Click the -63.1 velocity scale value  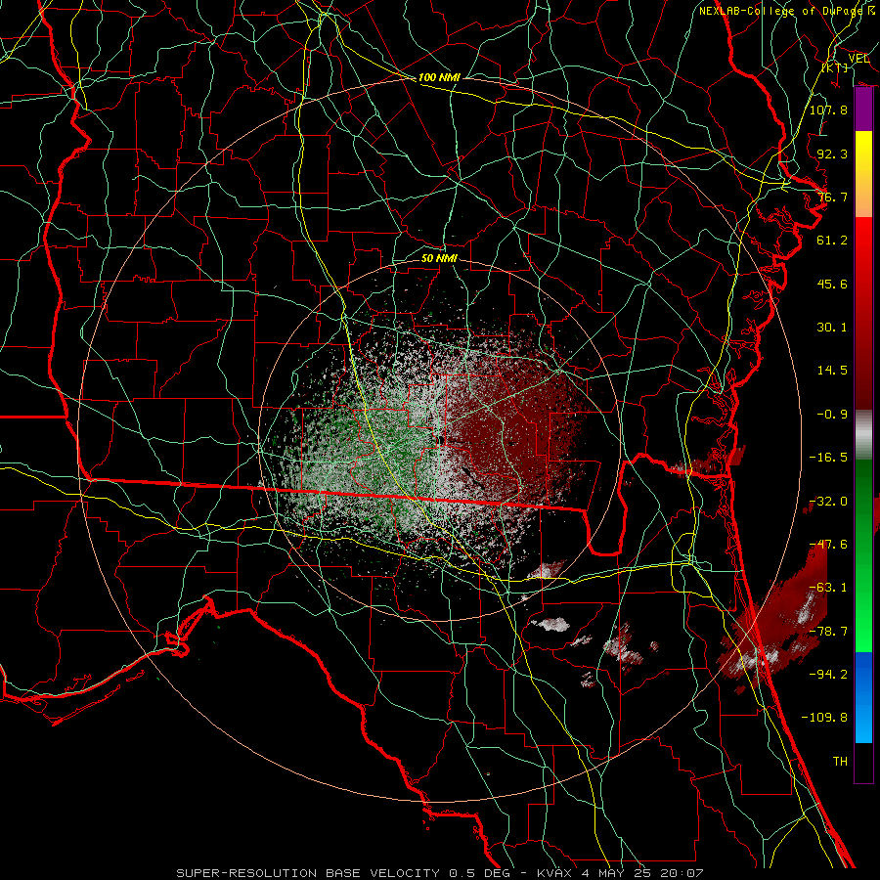828,588
